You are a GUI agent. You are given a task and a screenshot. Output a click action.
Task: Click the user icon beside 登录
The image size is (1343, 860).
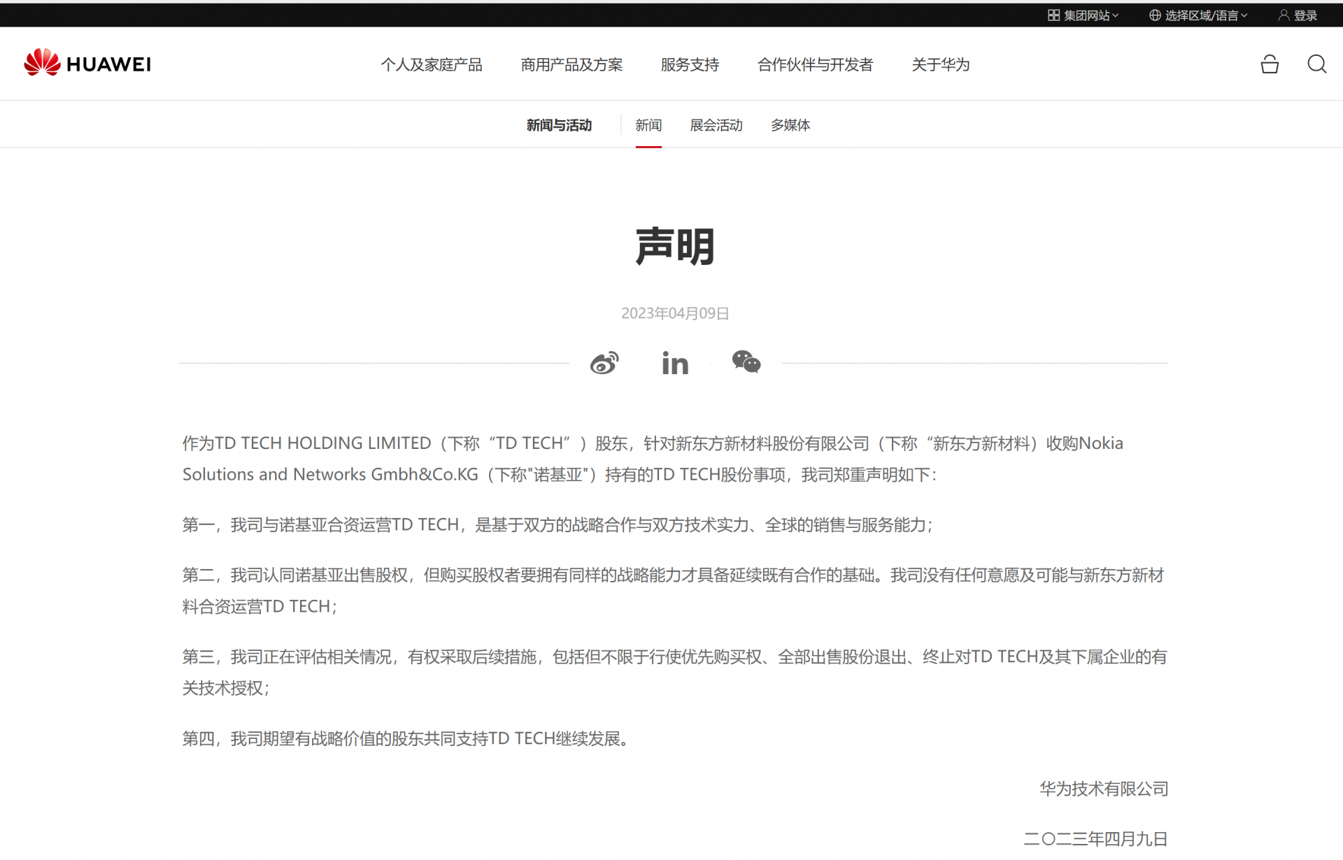[x=1284, y=15]
